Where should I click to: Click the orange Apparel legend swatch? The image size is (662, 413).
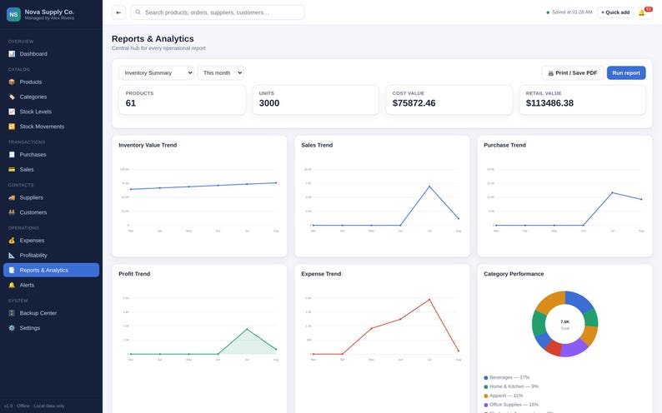coord(486,396)
